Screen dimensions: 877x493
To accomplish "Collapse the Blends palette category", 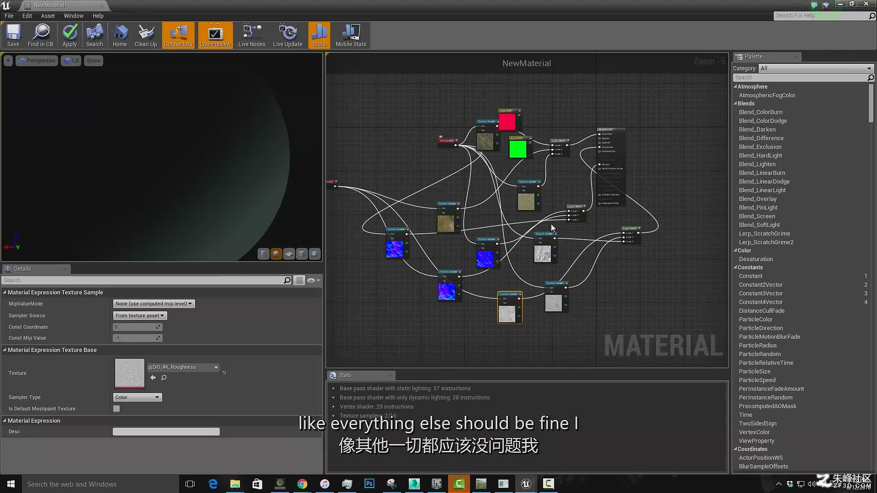I will pyautogui.click(x=735, y=103).
